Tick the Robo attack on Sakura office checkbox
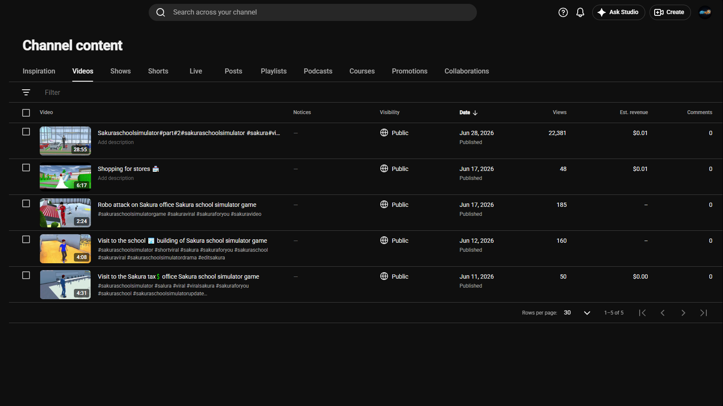This screenshot has height=406, width=723. (x=26, y=203)
